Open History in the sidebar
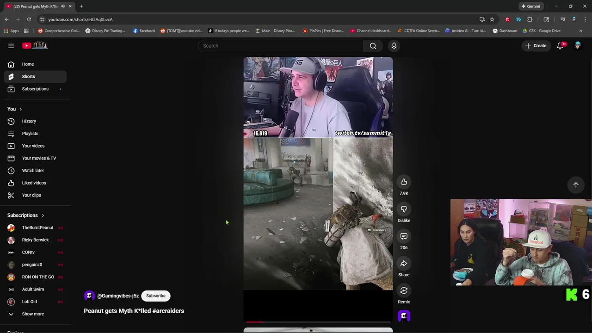 tap(35, 121)
